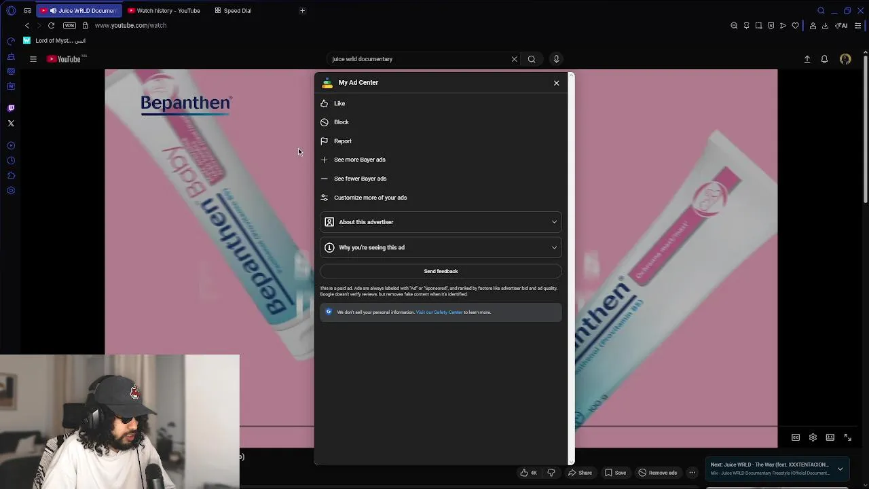The image size is (869, 489).
Task: Like the video with 4K likes
Action: click(x=528, y=473)
